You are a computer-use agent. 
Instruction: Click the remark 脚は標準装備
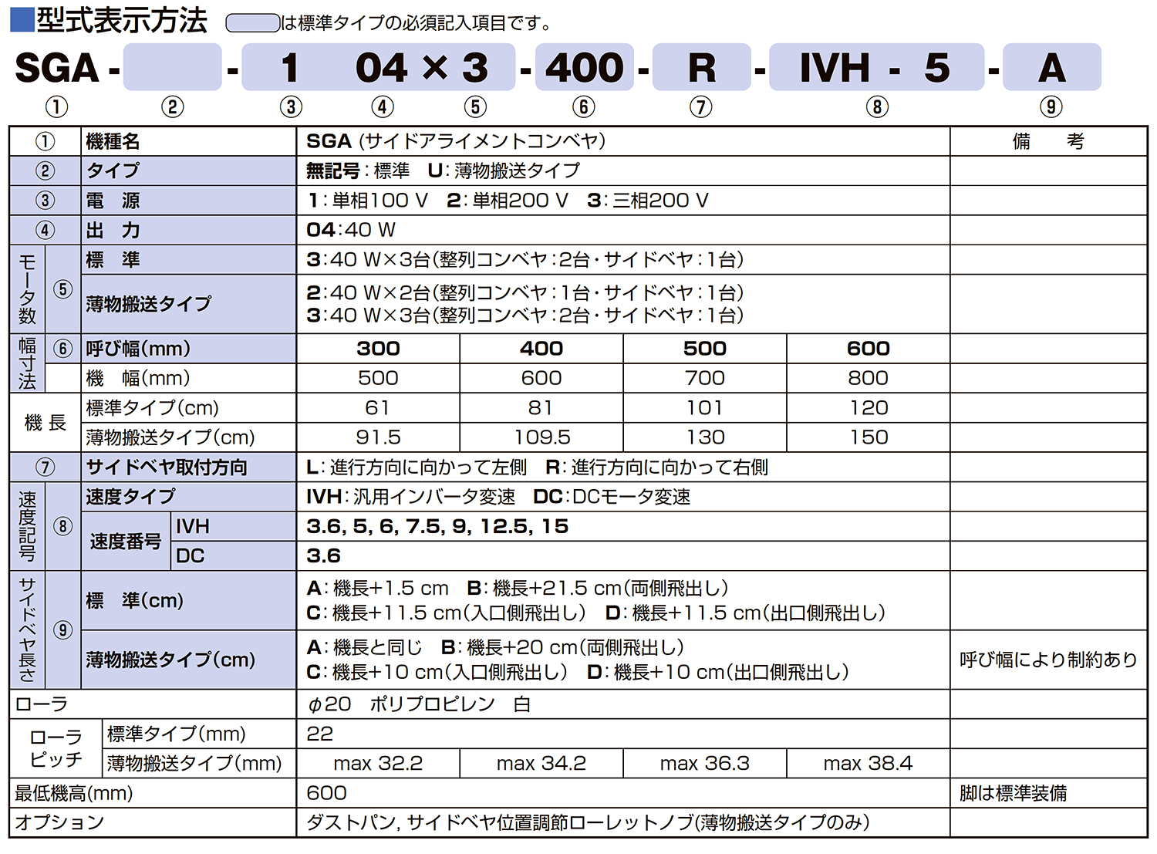[x=1014, y=794]
